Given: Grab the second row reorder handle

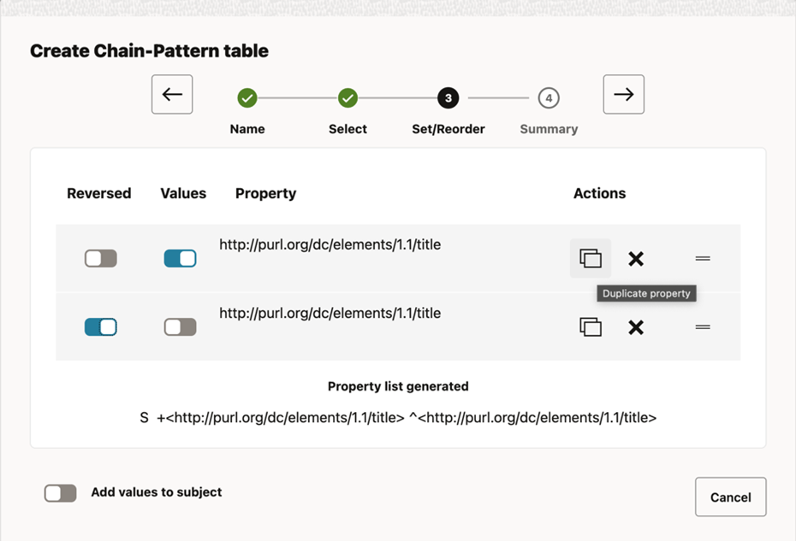Looking at the screenshot, I should (703, 326).
